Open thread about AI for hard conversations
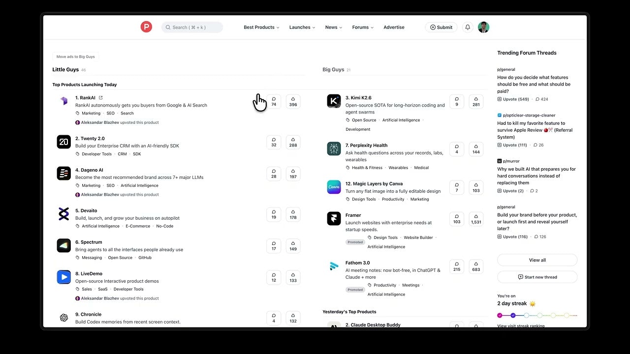 pyautogui.click(x=536, y=176)
